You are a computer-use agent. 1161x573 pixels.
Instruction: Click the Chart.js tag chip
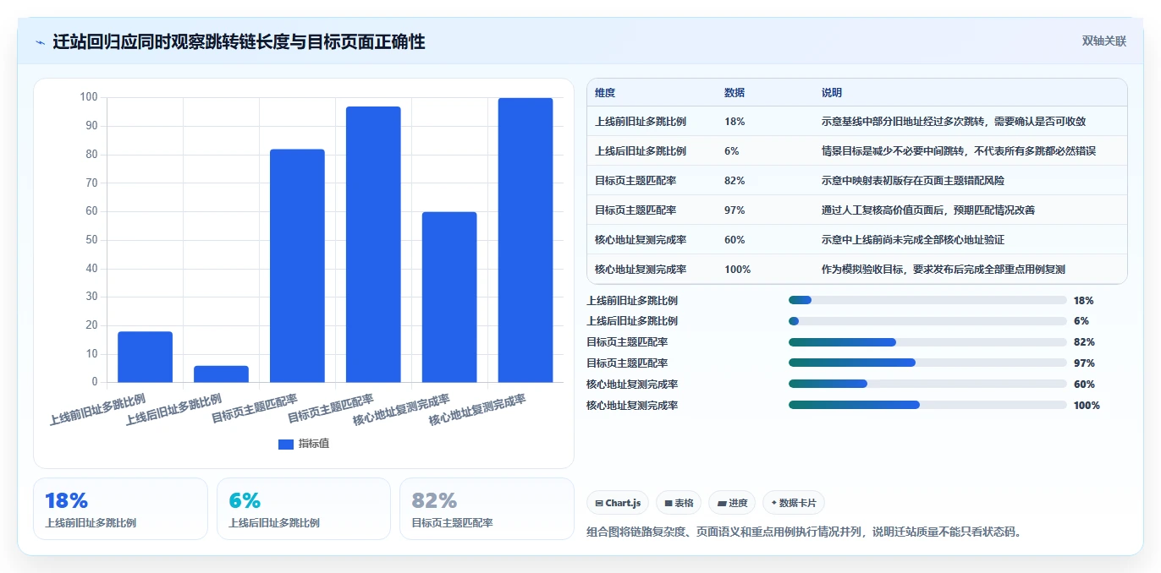(x=618, y=503)
